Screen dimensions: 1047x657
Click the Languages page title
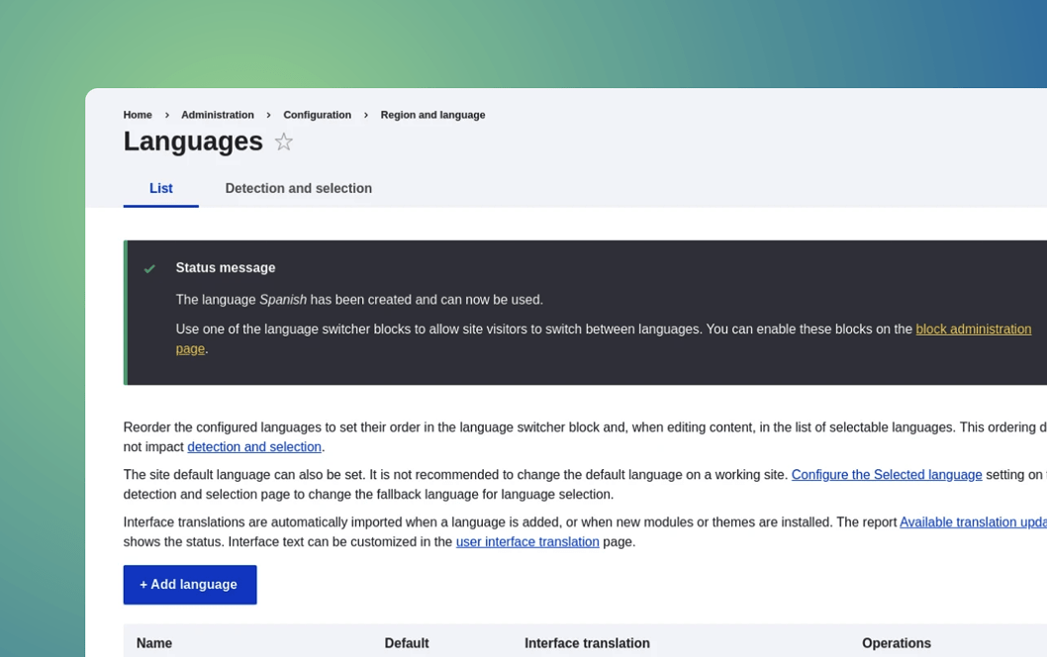pos(193,141)
